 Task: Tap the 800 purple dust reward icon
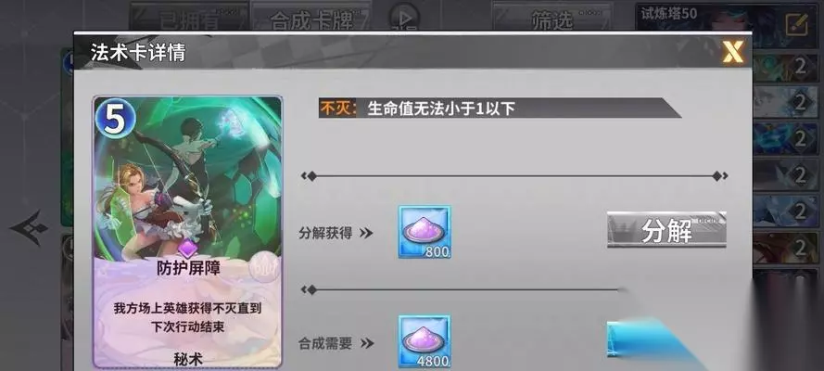click(425, 232)
